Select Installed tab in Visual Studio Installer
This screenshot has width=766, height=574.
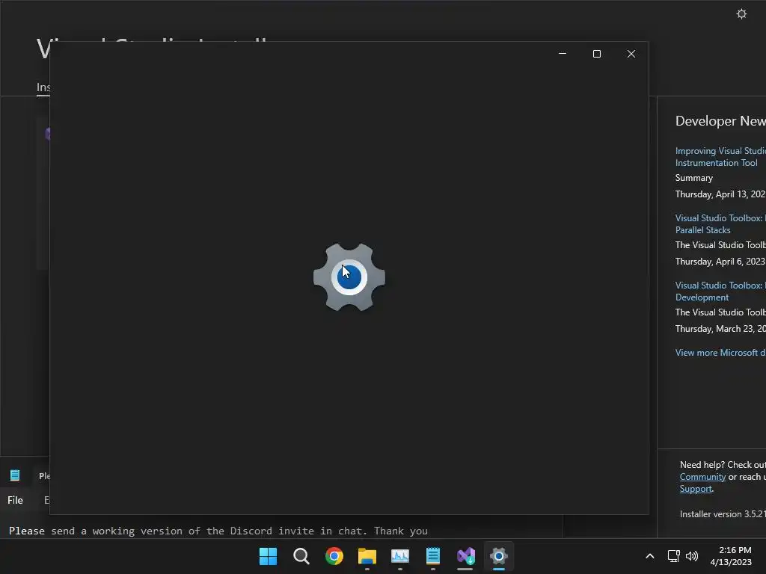pyautogui.click(x=43, y=87)
